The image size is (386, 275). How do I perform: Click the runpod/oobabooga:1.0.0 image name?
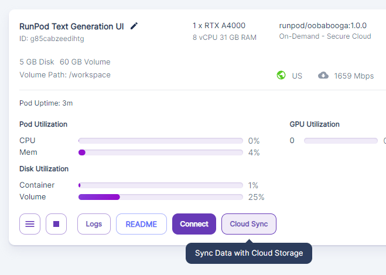pos(323,26)
